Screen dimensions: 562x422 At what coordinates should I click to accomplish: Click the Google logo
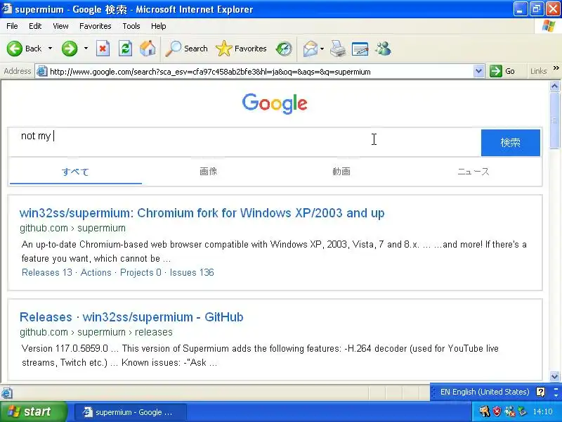point(275,103)
